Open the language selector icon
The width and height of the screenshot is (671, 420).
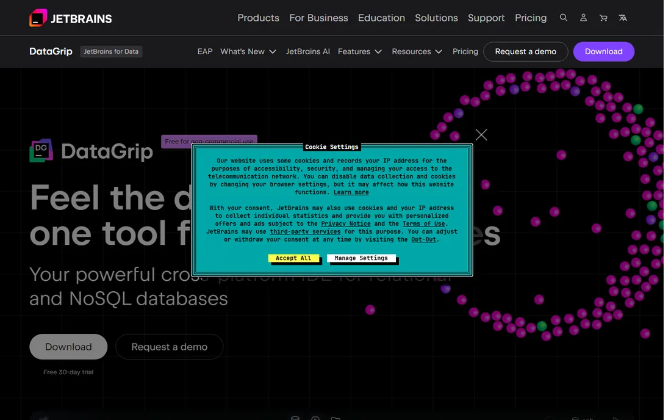pyautogui.click(x=623, y=18)
